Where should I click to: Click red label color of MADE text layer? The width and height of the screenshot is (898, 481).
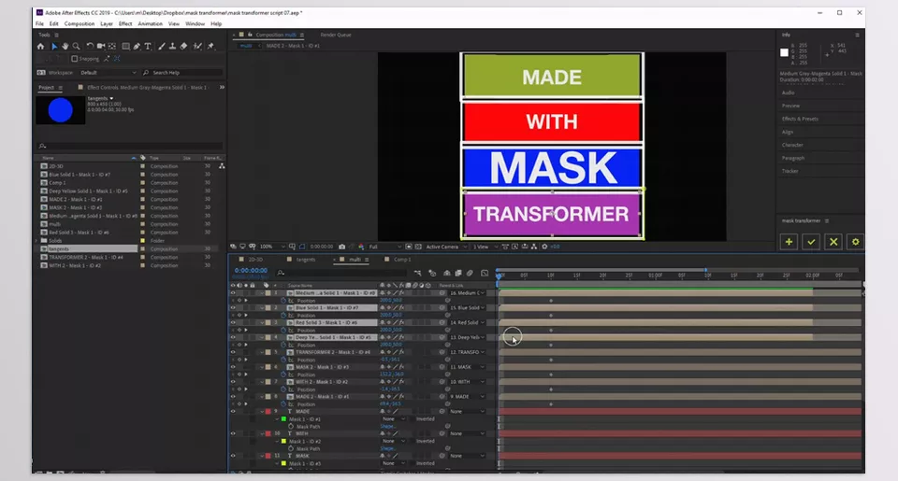[268, 411]
